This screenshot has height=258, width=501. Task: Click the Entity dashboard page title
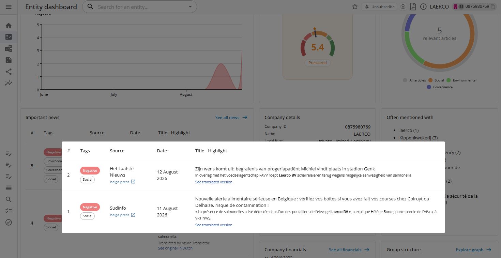pos(51,7)
